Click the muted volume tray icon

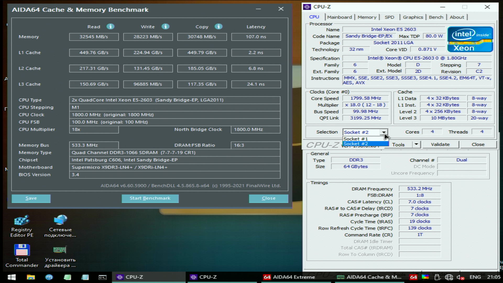click(x=460, y=277)
